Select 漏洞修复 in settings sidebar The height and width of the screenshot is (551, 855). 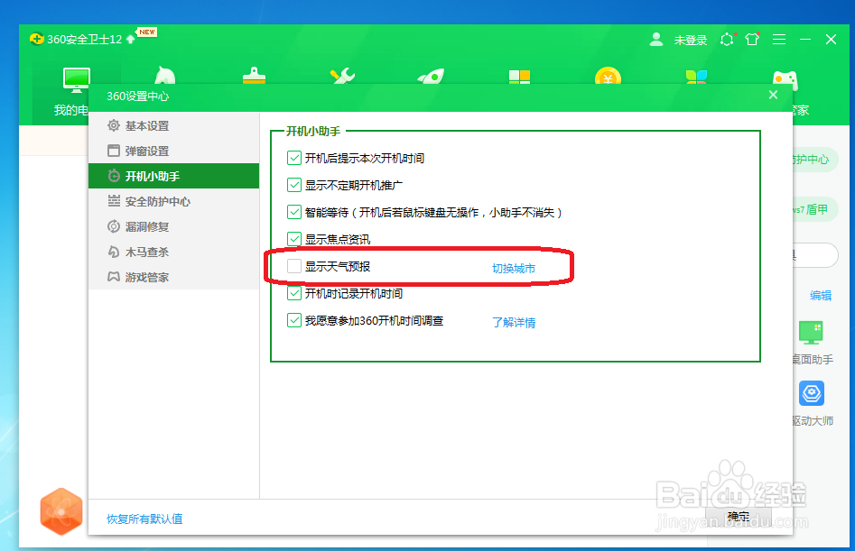click(x=174, y=226)
